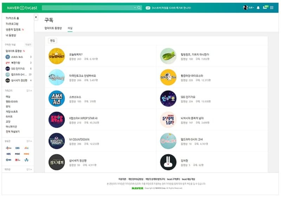Viewport: 281px width, 197px height.
Task: Select 영화/드라마 category
Action: point(12,101)
